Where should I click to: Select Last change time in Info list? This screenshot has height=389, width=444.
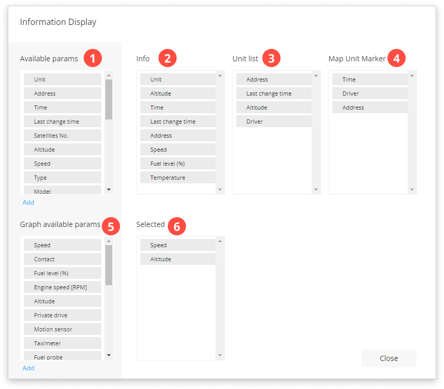click(x=178, y=122)
